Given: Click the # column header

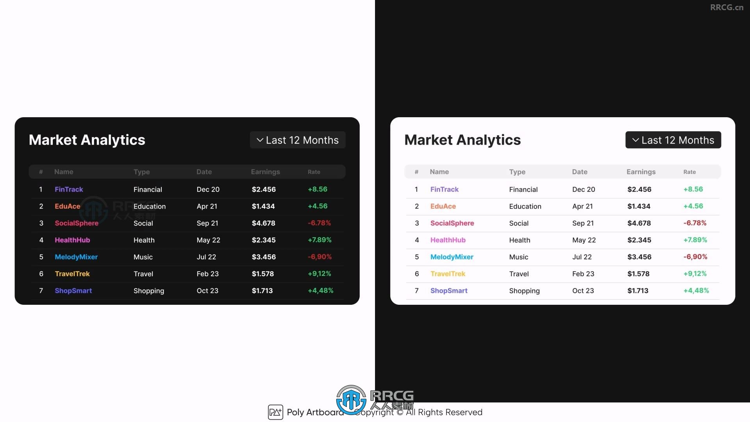Looking at the screenshot, I should pyautogui.click(x=41, y=172).
